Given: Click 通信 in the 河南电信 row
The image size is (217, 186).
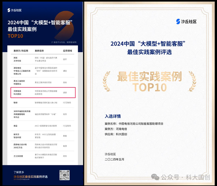Looking at the screenshot, I should [65, 92].
